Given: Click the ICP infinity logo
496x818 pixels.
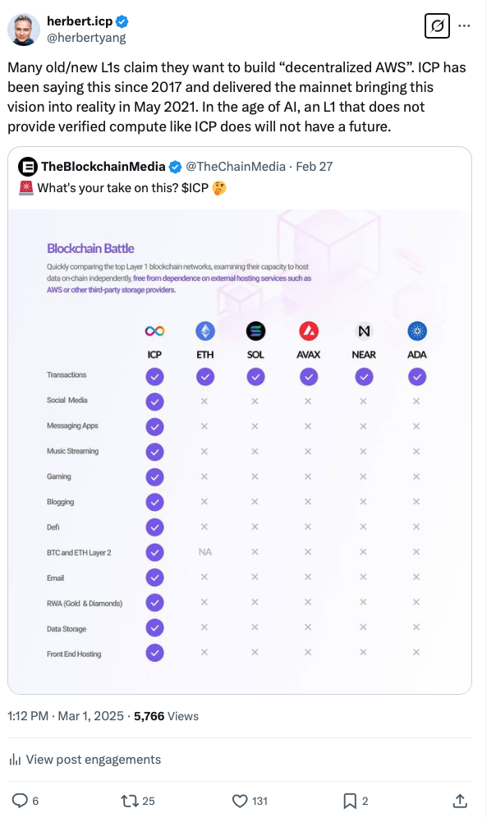Looking at the screenshot, I should tap(154, 331).
